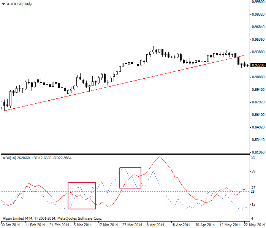Click the Alpari Limited MT4 copyright text

pos(52,218)
